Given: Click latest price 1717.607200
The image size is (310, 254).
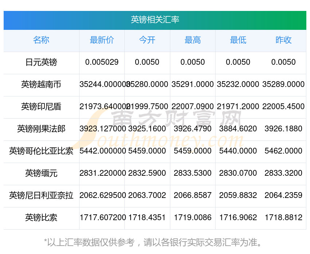Looking at the screenshot, I should click(102, 217).
